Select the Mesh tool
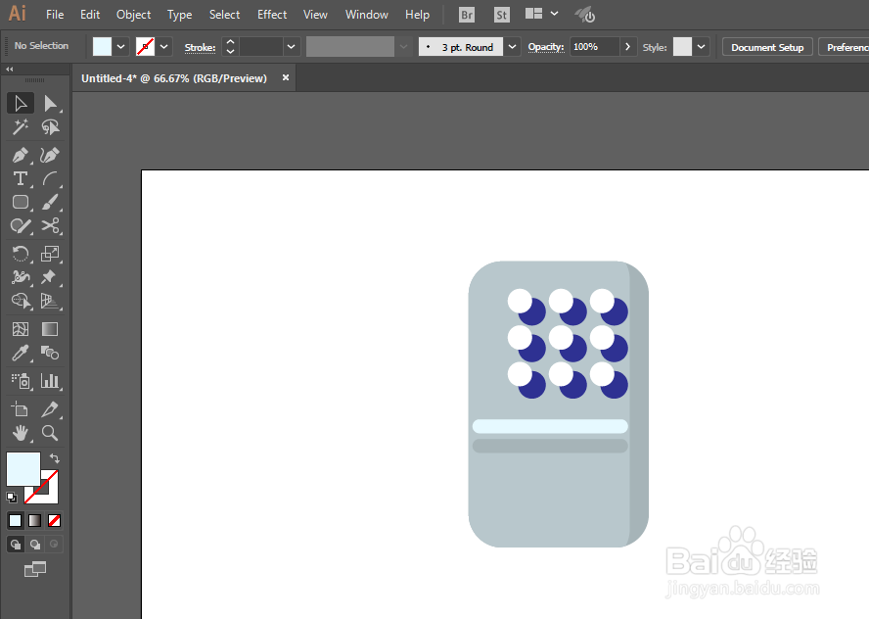 (x=21, y=329)
